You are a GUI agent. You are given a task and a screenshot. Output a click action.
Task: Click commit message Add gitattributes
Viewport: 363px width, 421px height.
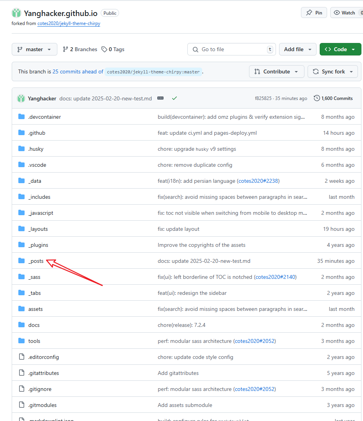tap(178, 373)
